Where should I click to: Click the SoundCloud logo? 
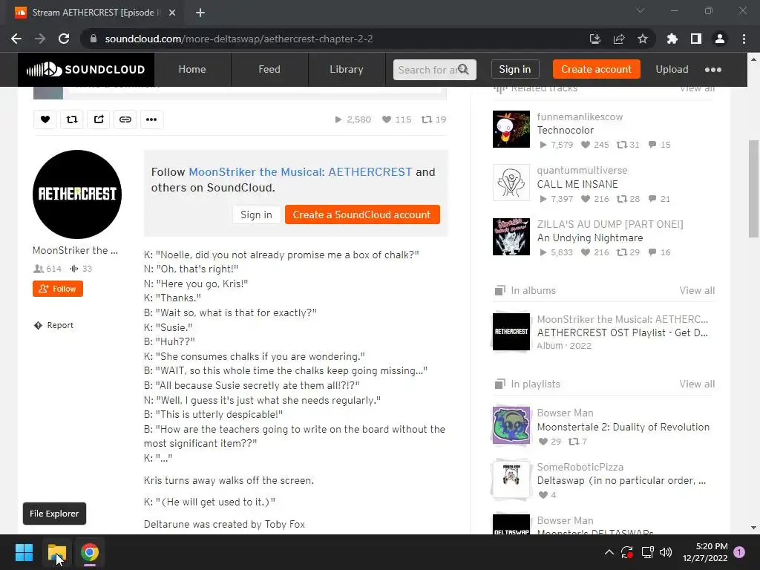tap(86, 69)
